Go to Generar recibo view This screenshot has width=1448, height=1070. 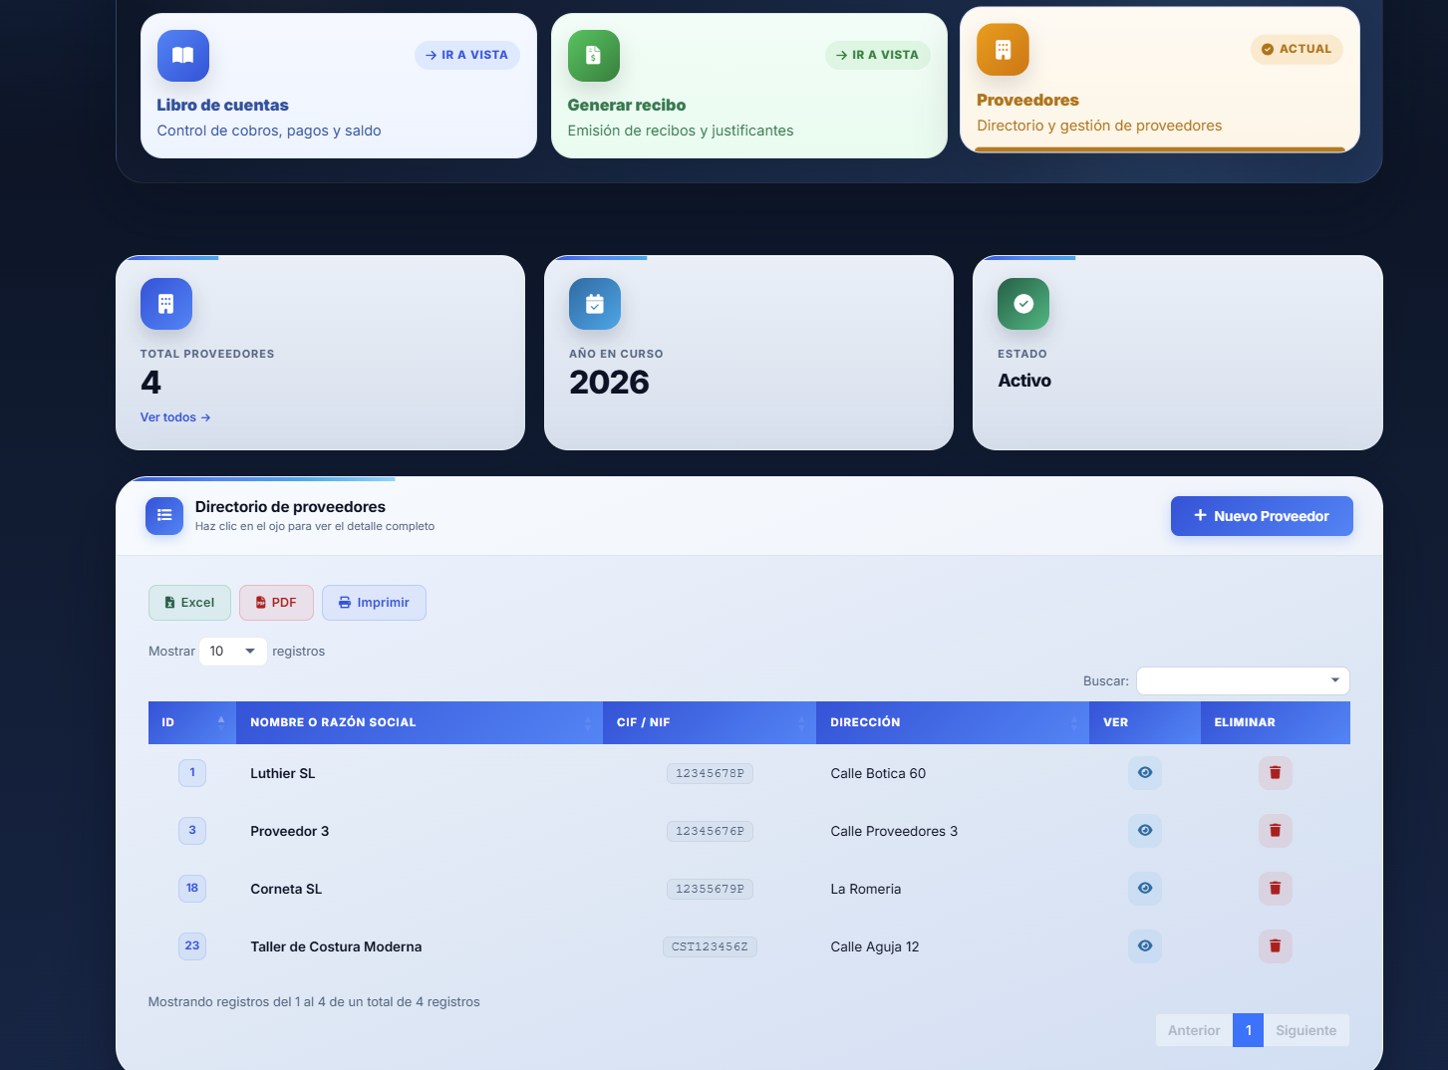[878, 55]
